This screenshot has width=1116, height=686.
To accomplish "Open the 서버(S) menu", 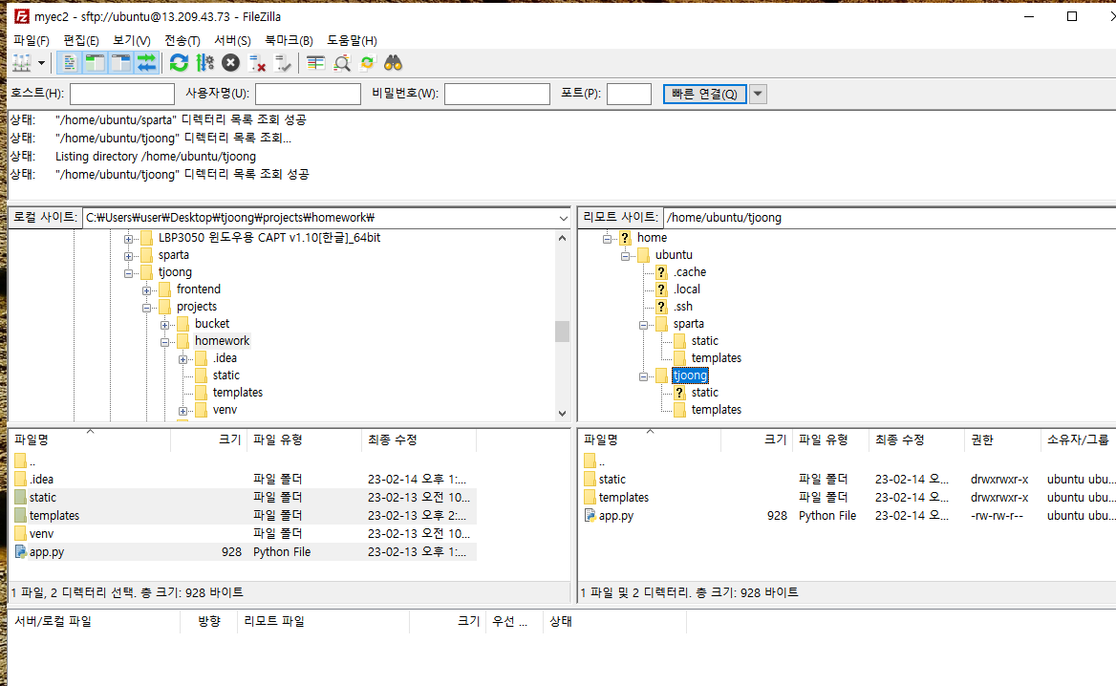I will point(233,40).
